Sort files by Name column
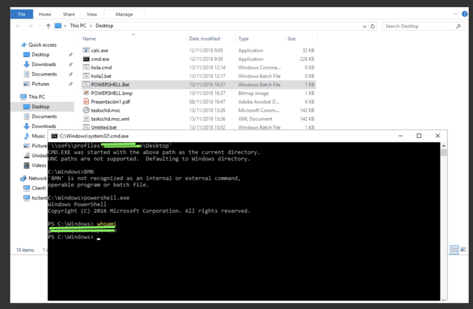Image resolution: width=473 pixels, height=309 pixels. click(x=89, y=38)
